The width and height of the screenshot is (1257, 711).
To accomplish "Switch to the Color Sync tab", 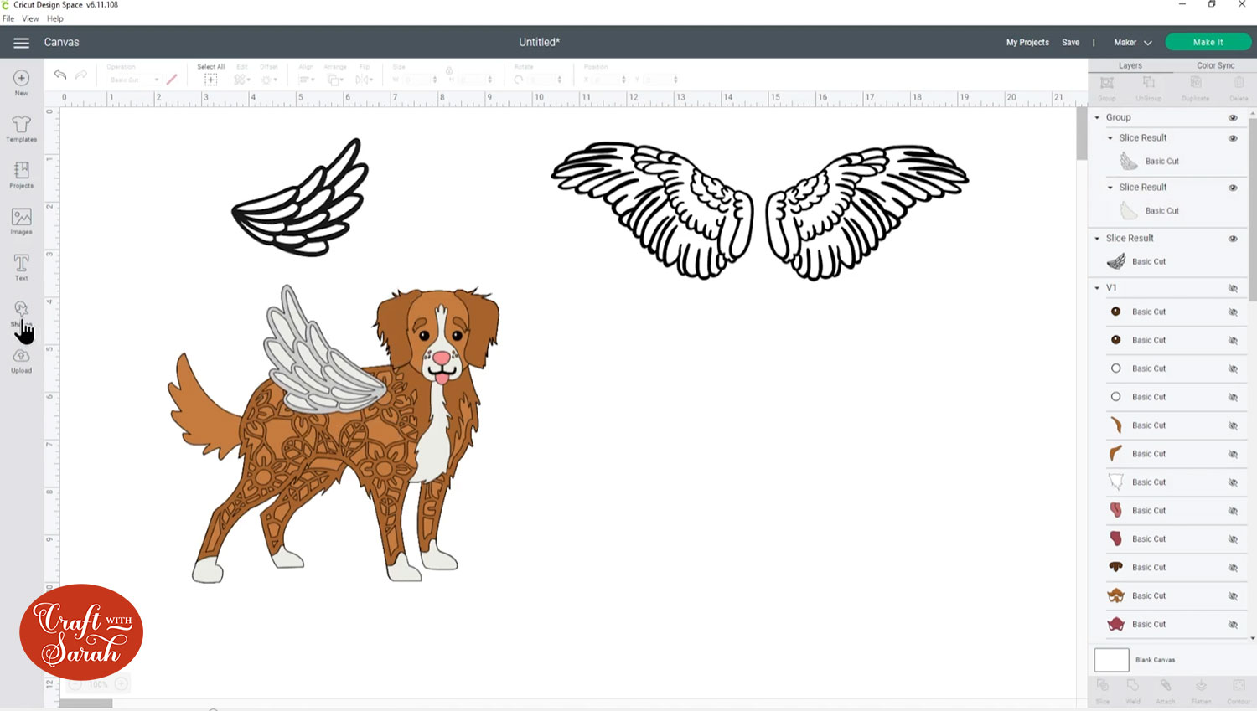I will click(1215, 65).
